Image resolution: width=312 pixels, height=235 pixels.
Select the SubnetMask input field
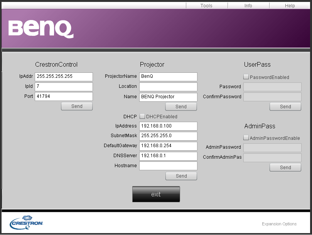coord(168,136)
